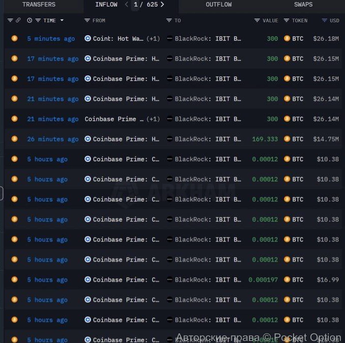Go to previous inflow page

[x=126, y=5]
